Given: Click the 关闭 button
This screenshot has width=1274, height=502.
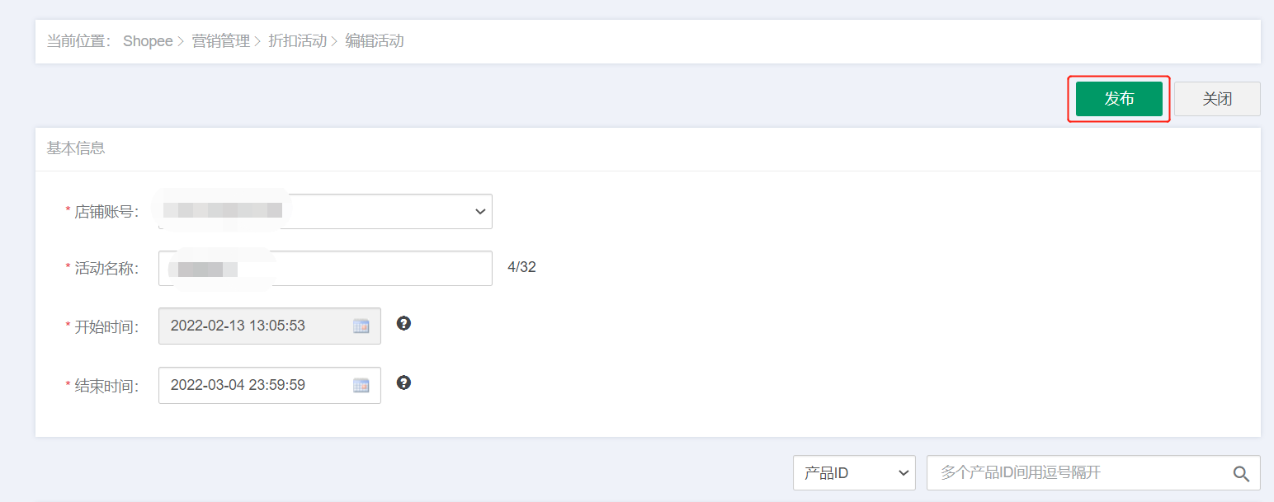Looking at the screenshot, I should pos(1217,99).
